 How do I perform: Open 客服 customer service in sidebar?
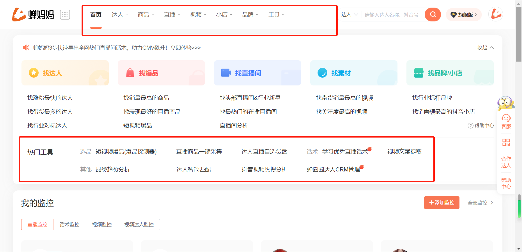(506, 122)
